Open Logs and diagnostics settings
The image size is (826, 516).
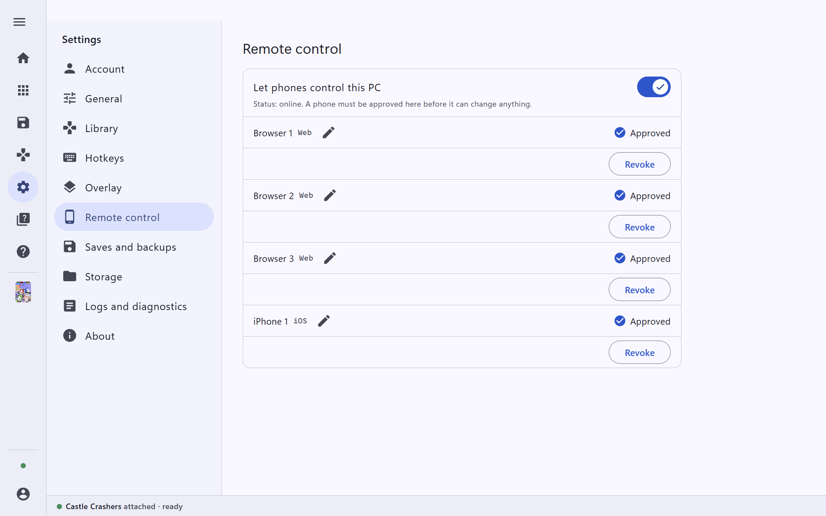134,306
